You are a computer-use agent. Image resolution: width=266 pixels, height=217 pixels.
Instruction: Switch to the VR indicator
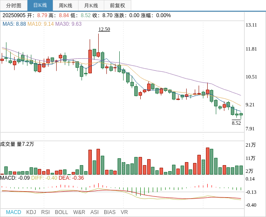pos(124,212)
